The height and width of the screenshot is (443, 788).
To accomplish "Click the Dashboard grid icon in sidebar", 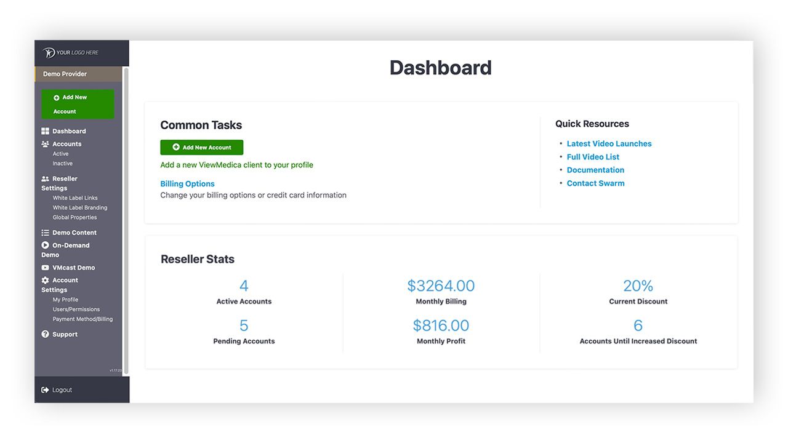I will [45, 131].
